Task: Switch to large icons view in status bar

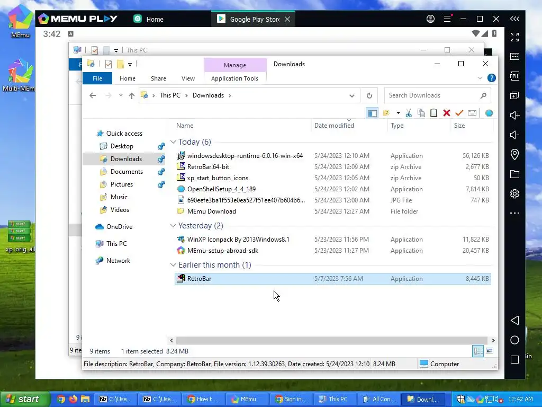Action: pyautogui.click(x=490, y=351)
